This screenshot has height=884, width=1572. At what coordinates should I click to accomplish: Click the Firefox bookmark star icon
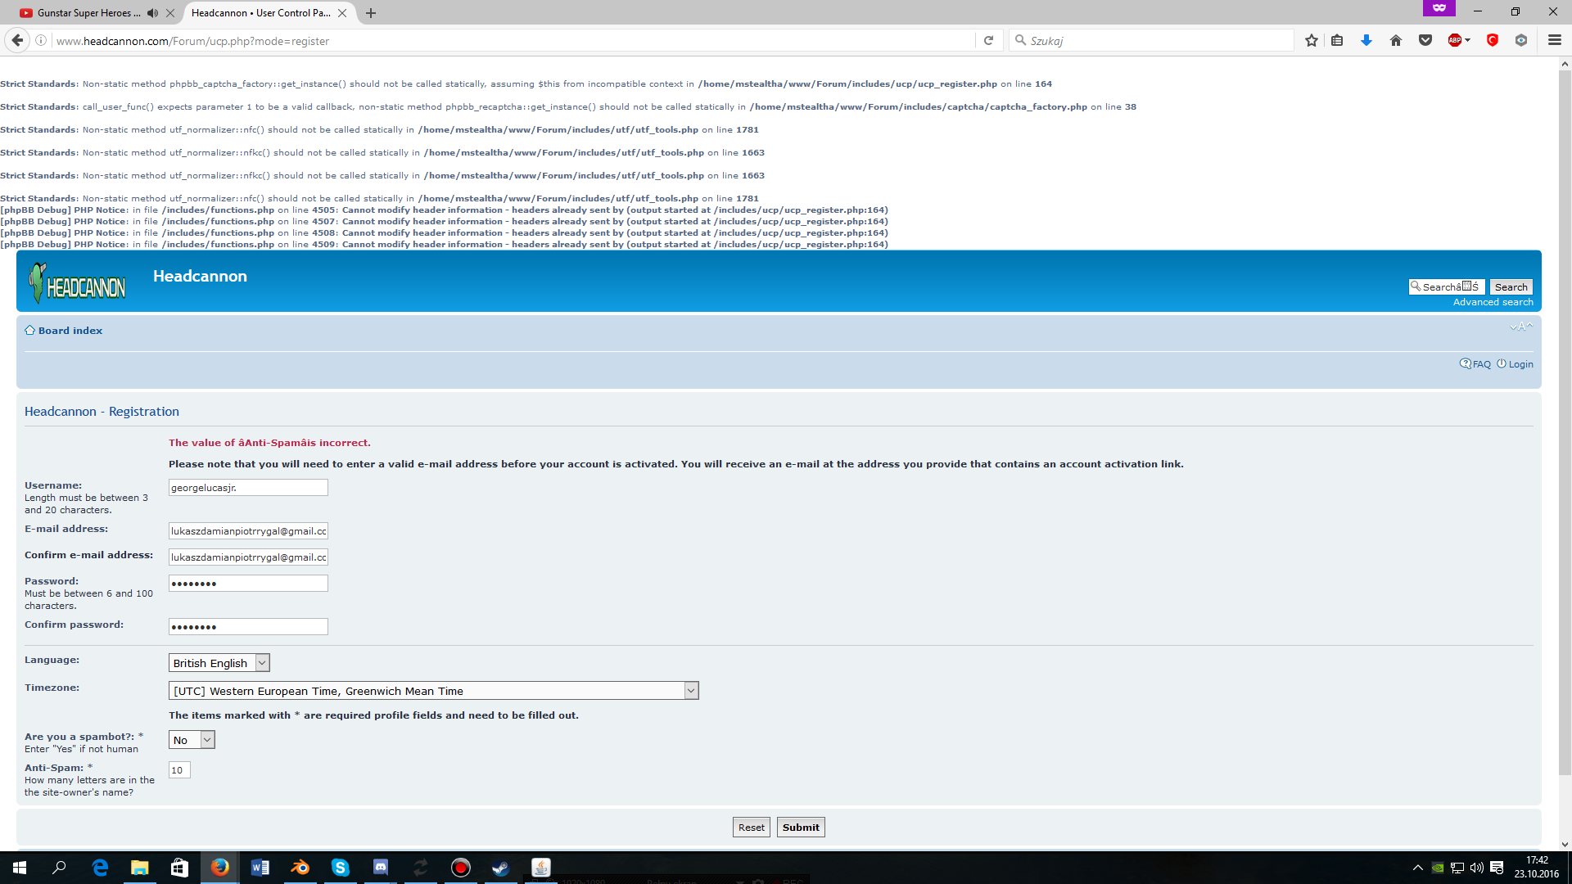[x=1312, y=40]
